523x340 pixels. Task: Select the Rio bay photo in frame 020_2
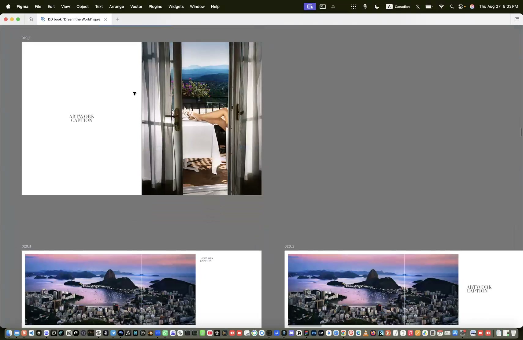click(373, 290)
